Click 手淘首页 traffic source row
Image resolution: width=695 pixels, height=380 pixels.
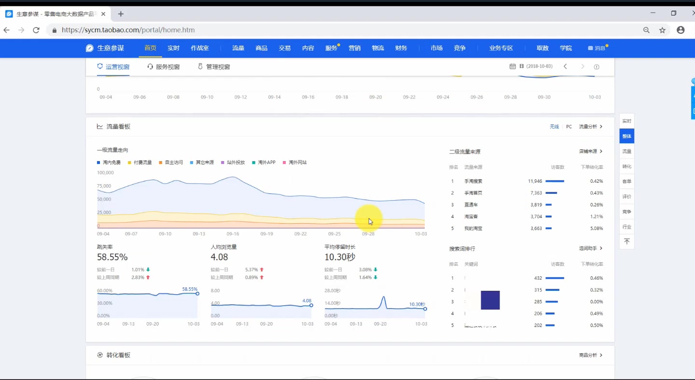pyautogui.click(x=527, y=193)
